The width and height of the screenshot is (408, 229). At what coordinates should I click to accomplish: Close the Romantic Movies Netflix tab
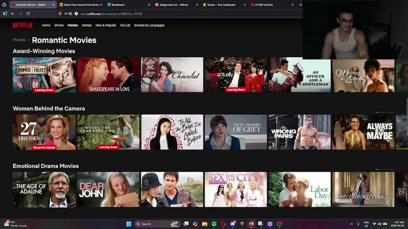click(53, 5)
